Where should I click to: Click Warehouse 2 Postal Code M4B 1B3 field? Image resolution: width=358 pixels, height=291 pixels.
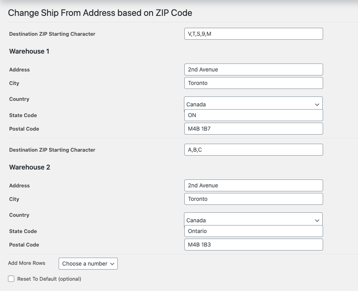coord(254,245)
